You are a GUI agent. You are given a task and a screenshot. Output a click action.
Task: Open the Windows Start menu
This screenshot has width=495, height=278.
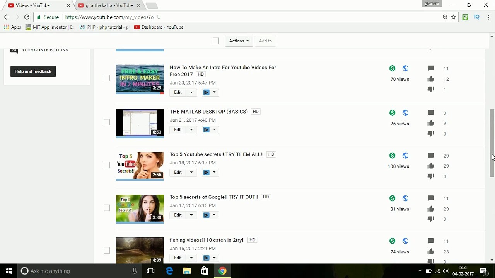coord(9,271)
